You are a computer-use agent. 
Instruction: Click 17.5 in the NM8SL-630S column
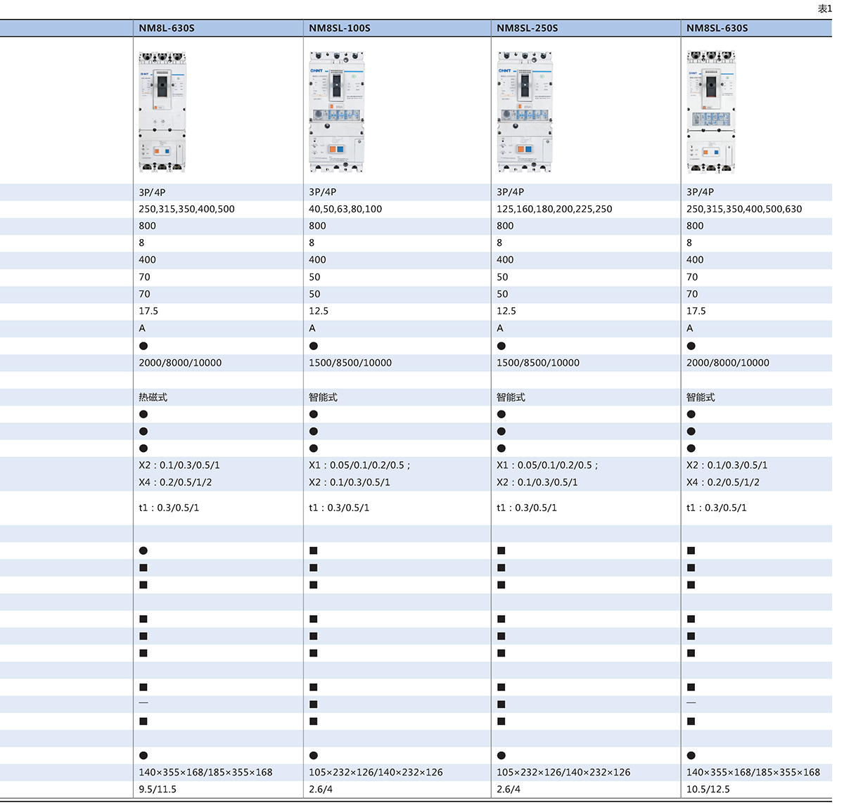pos(696,311)
